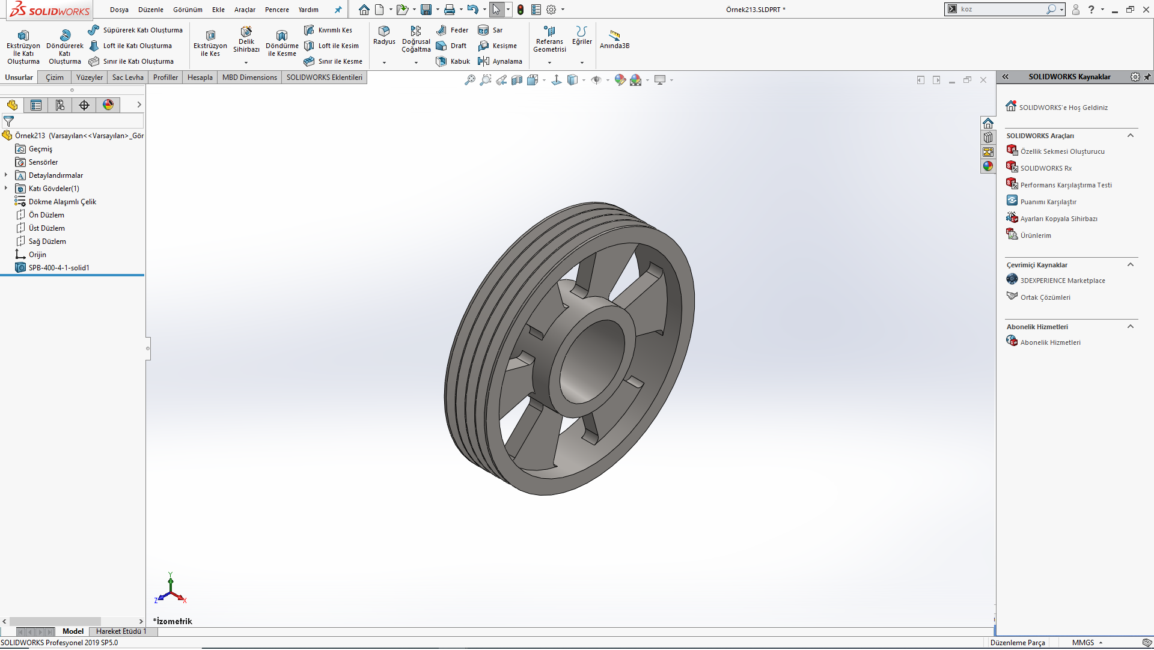Open the Referans Geometrisi dropdown arrow
This screenshot has height=650, width=1154.
[549, 62]
